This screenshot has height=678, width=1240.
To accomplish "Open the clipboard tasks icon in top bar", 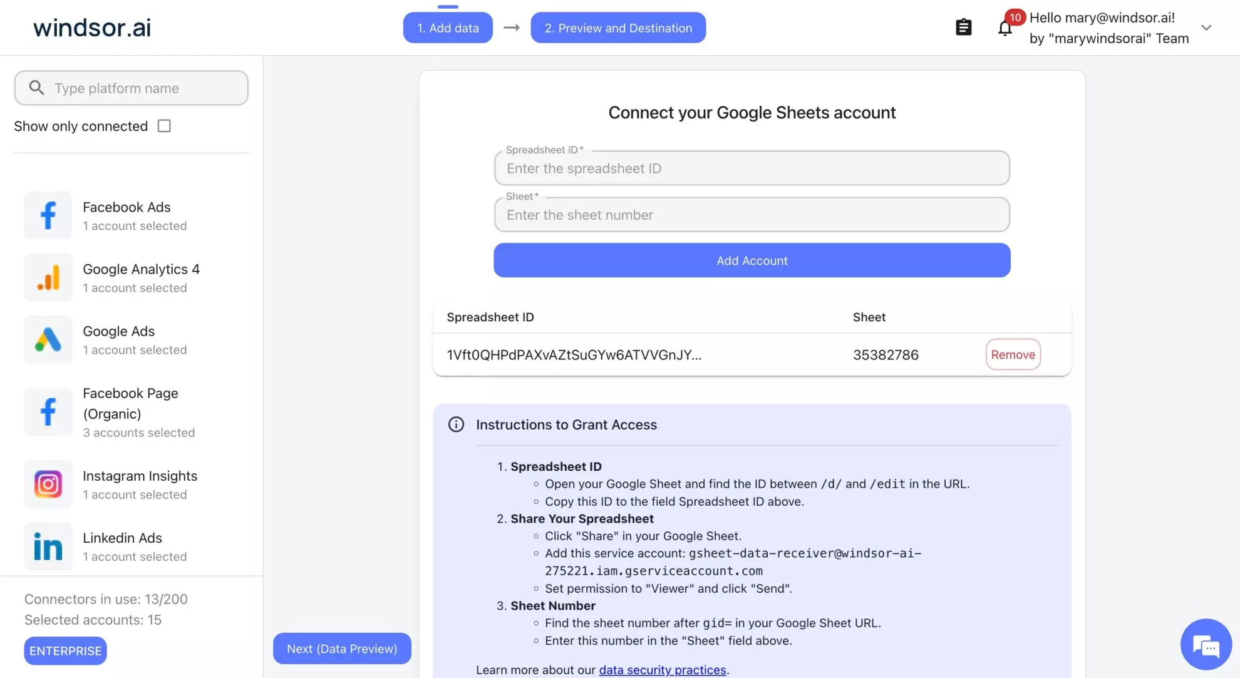I will [x=963, y=27].
